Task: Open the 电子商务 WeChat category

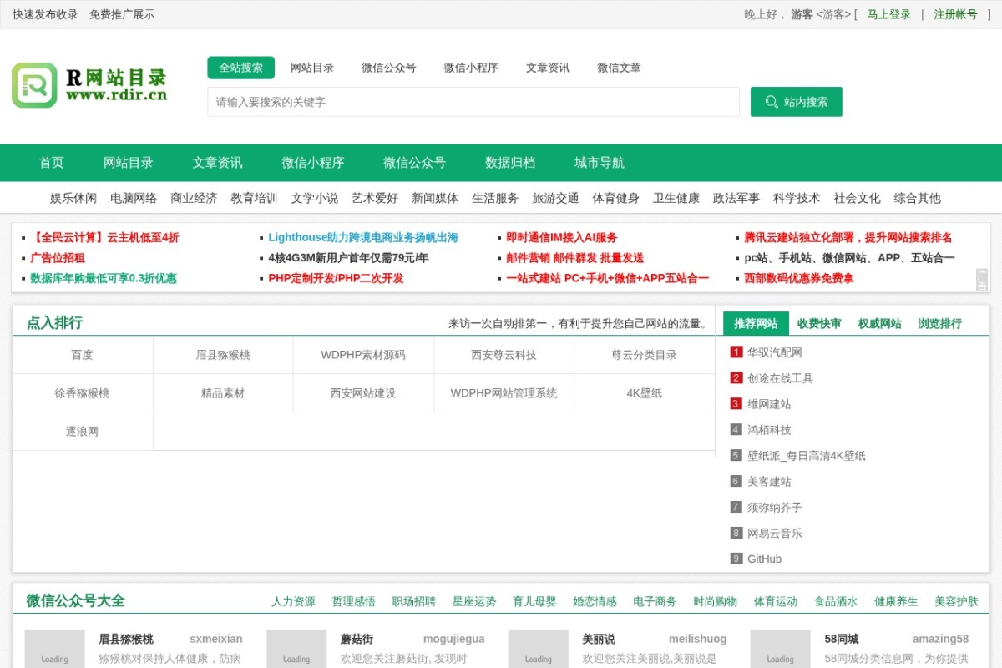Action: pos(655,601)
